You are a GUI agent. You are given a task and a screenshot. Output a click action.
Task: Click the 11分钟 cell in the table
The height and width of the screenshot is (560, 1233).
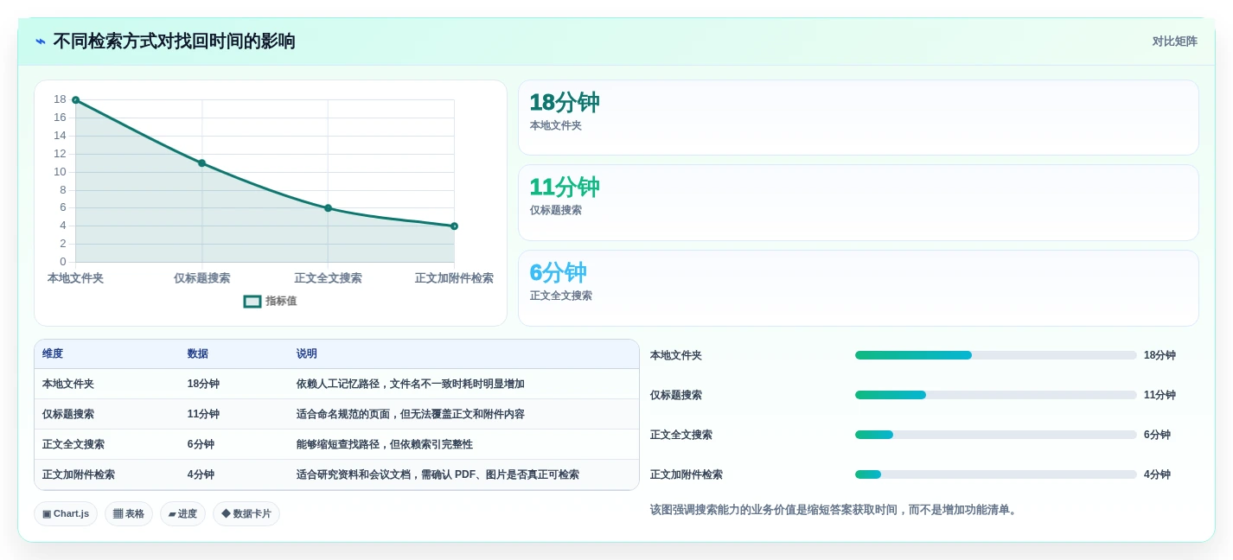203,415
